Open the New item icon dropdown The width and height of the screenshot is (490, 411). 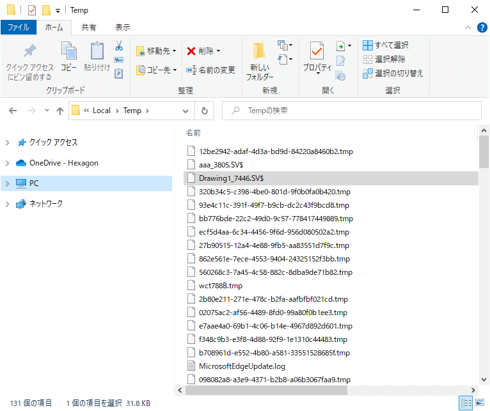click(285, 45)
